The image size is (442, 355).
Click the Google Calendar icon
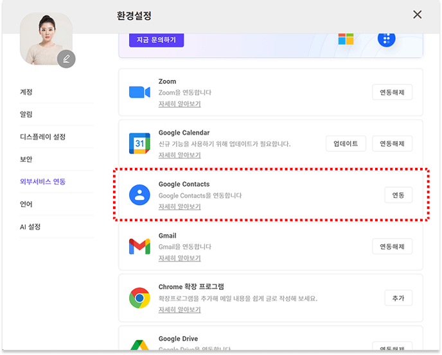[x=139, y=144]
